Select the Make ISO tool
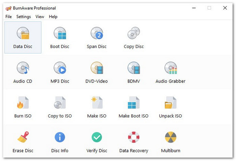This screenshot has width=236, height=161. point(97,107)
